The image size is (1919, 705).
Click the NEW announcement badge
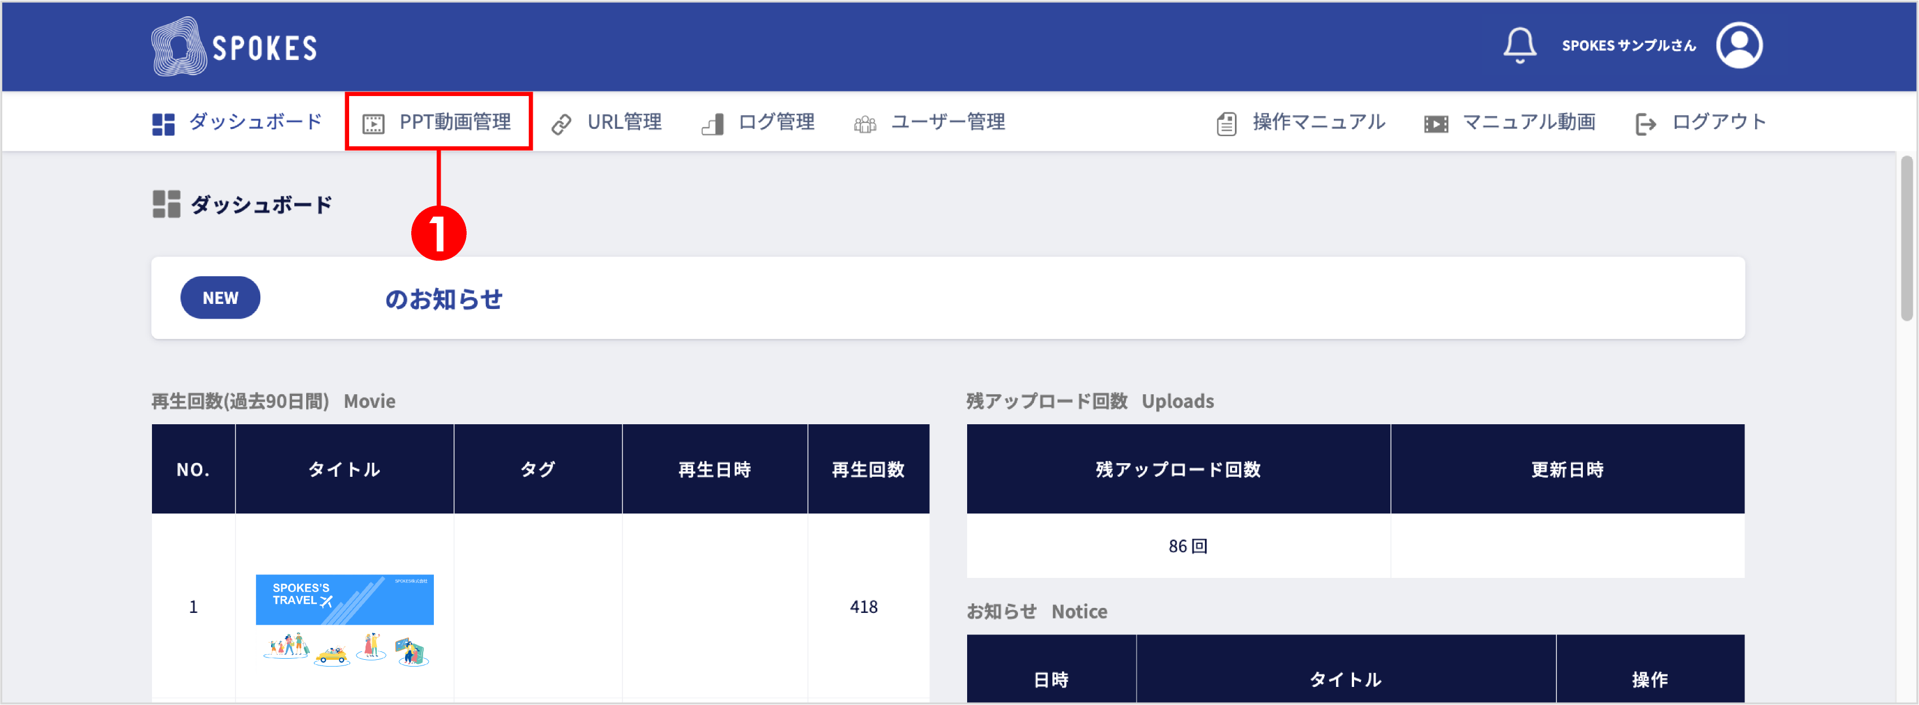pos(220,297)
